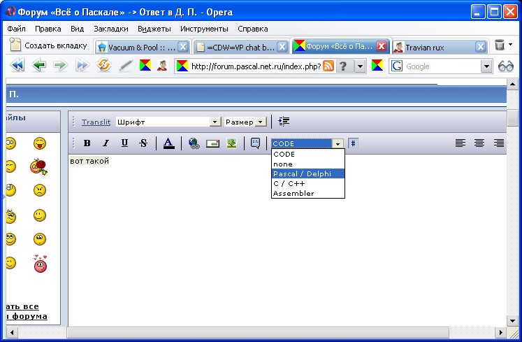Open the font color picker

(x=168, y=143)
